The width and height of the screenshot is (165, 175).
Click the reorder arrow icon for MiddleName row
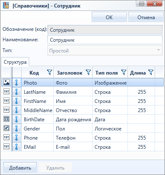pyautogui.click(x=16, y=110)
